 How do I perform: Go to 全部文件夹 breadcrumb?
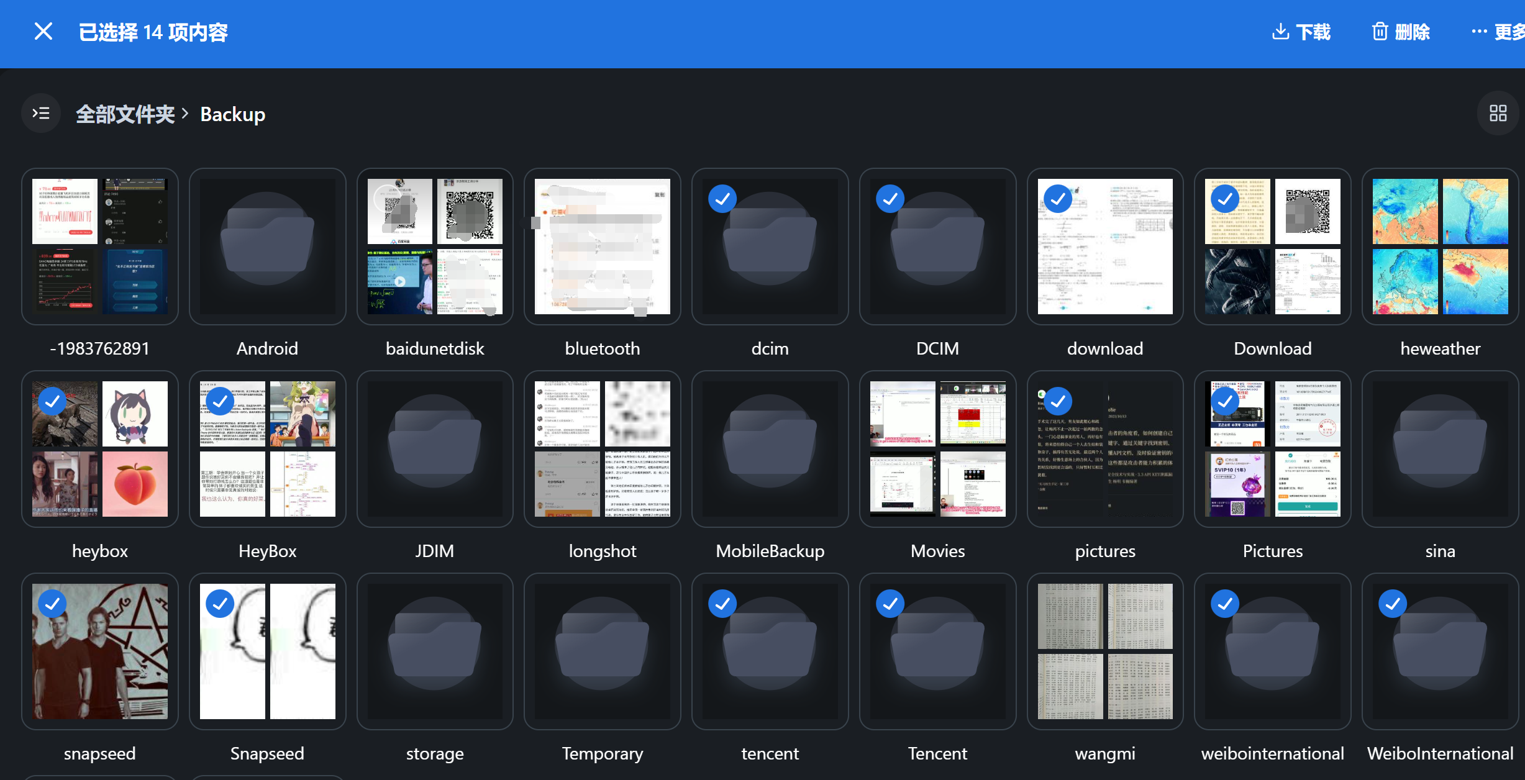coord(125,114)
